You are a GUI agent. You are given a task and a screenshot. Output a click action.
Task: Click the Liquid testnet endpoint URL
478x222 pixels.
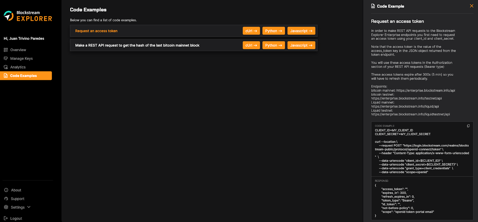[410, 114]
